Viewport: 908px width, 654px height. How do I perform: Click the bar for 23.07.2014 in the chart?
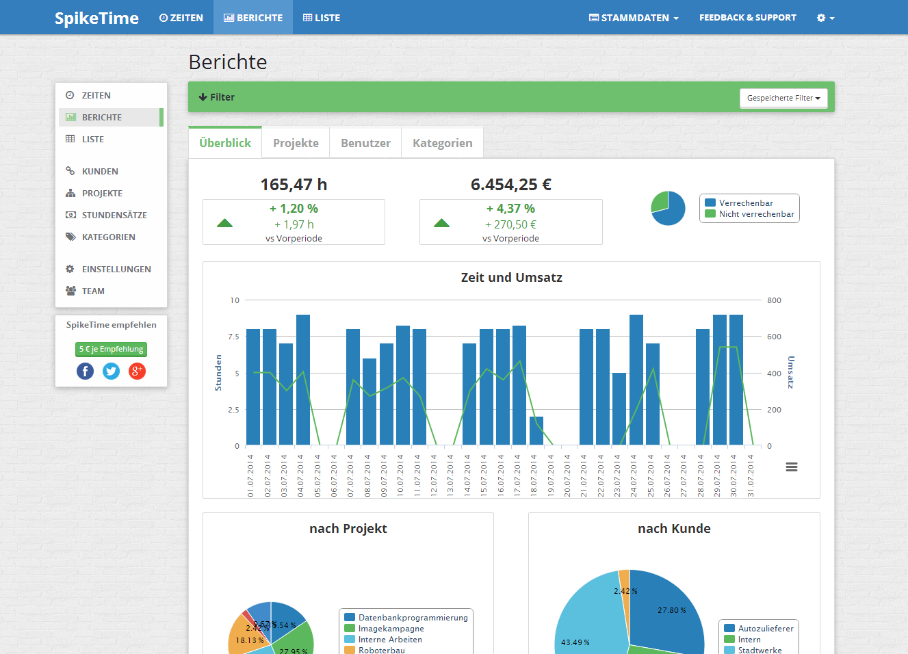[x=619, y=409]
